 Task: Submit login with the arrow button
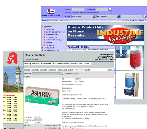(110, 9)
